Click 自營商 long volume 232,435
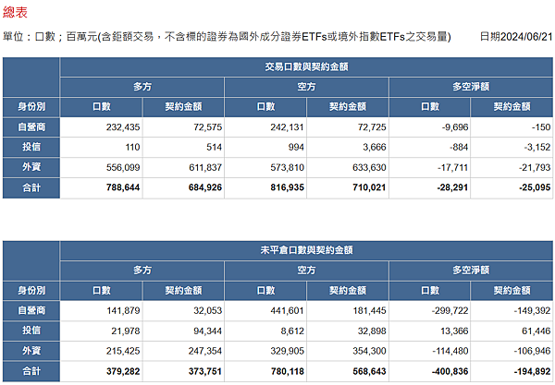 [101, 127]
